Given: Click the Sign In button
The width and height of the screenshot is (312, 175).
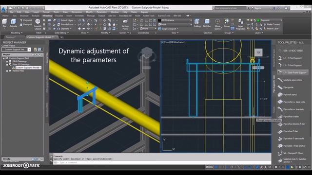Looking at the screenshot, I should coord(258,8).
